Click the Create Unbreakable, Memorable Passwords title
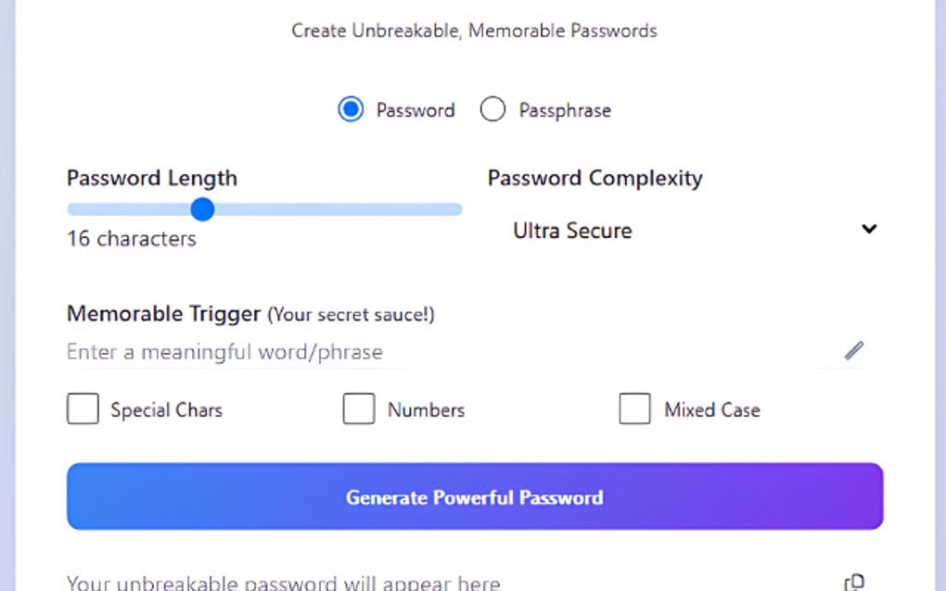Screen dimensions: 946x591 click(x=473, y=30)
